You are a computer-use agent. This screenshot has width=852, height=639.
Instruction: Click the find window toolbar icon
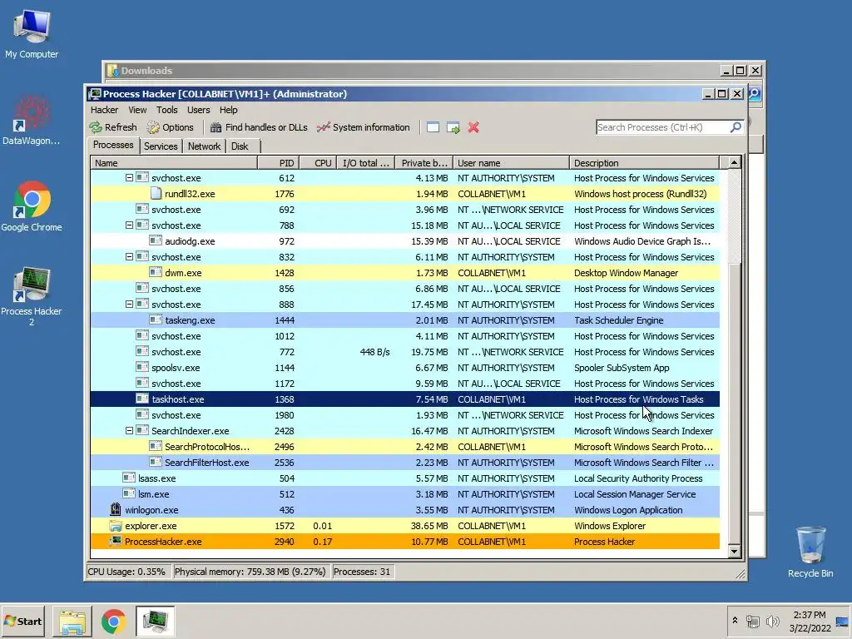pyautogui.click(x=433, y=127)
